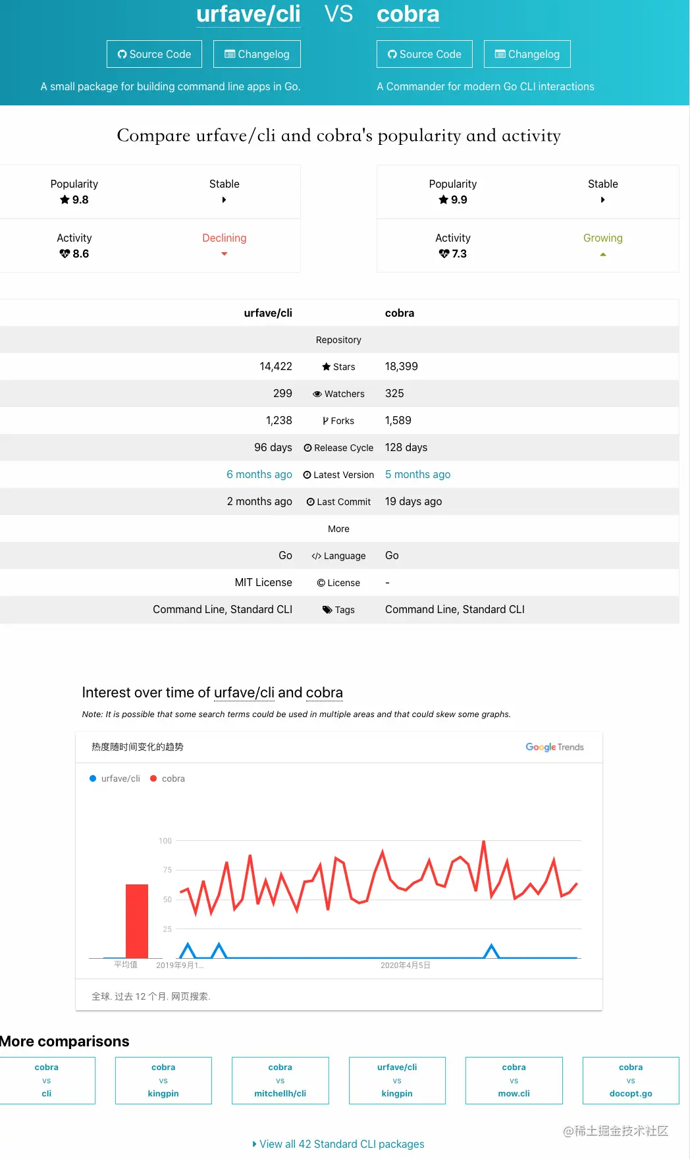Click the Stars row star icon
Screen dimensions: 690x1159
326,367
